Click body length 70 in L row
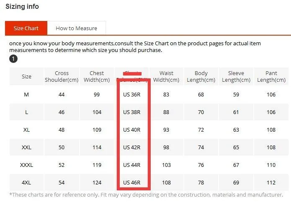Screen dimensions: 291x218 [x=201, y=112]
